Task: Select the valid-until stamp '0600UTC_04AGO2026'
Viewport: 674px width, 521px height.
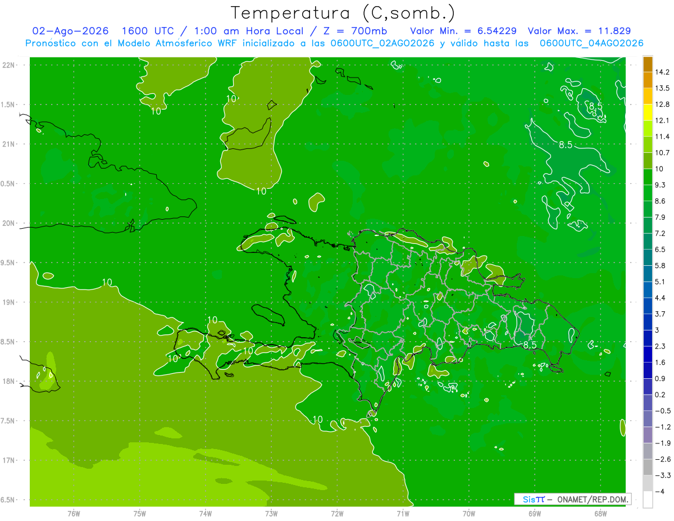Action: pyautogui.click(x=591, y=43)
